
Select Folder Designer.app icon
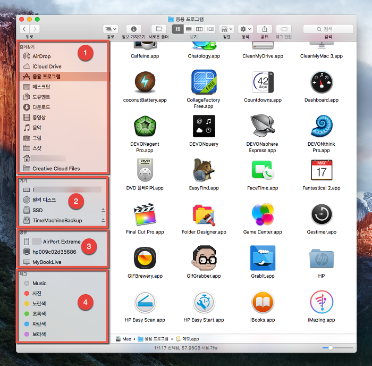coord(204,214)
